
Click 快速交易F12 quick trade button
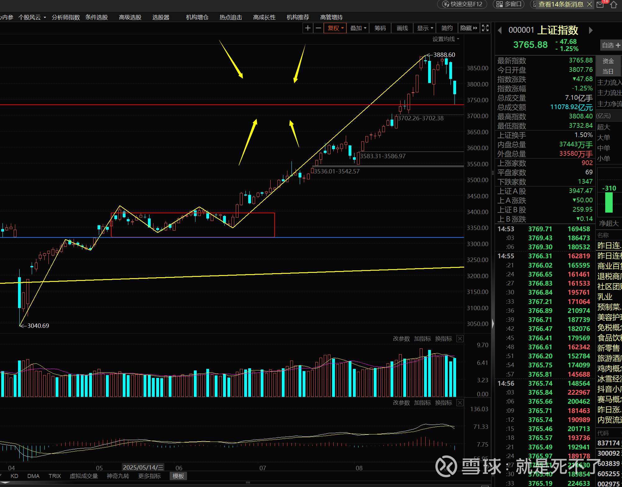point(462,4)
